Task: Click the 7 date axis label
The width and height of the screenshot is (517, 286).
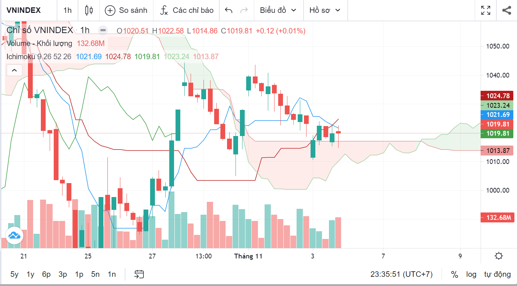Action: pos(383,256)
